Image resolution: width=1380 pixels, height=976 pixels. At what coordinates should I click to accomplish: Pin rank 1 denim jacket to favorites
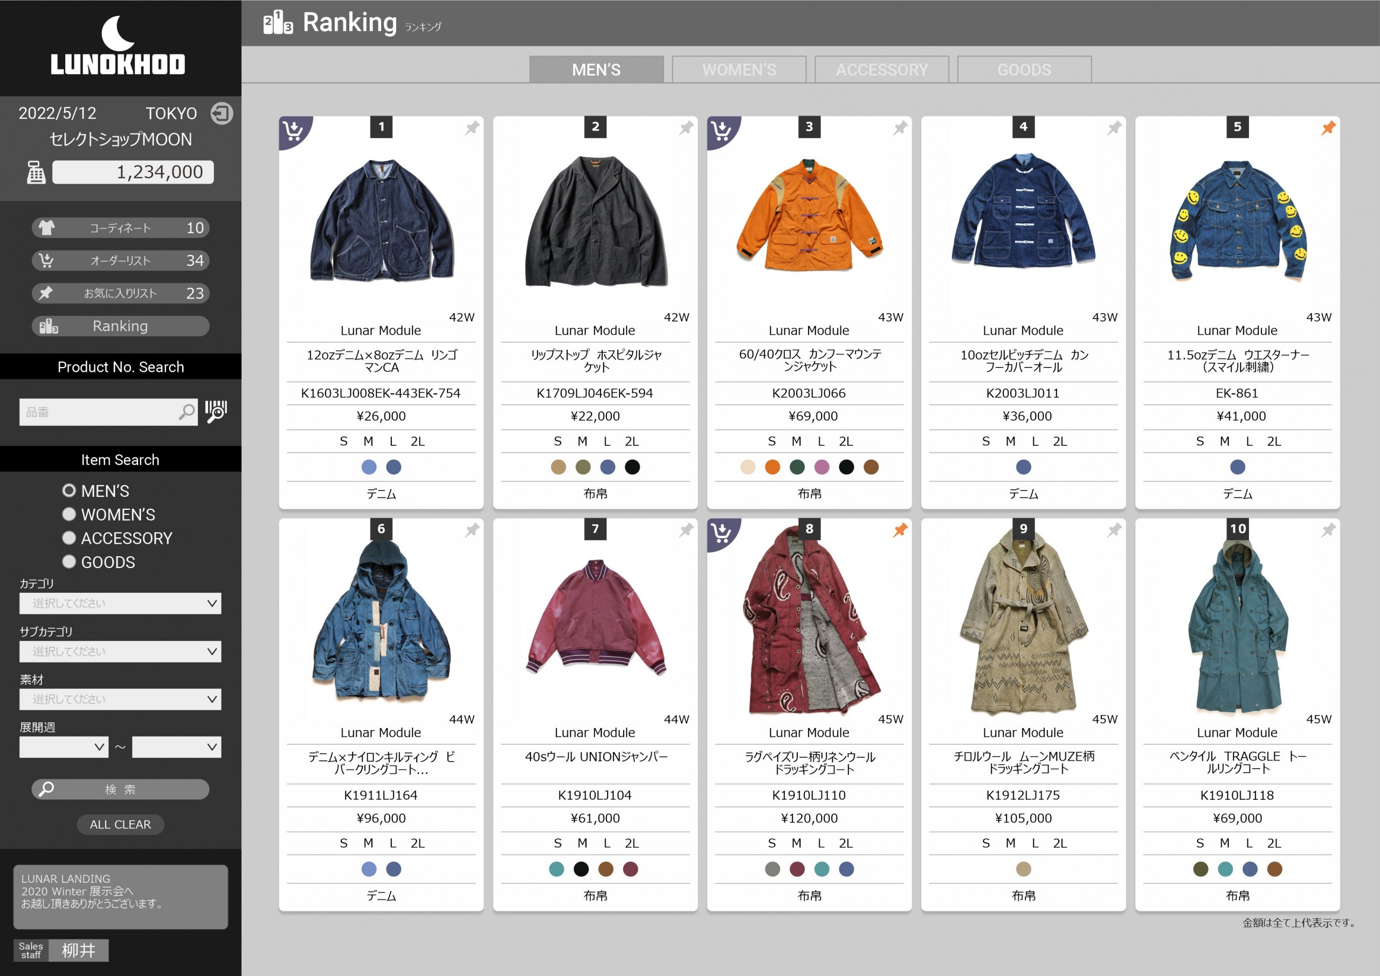pyautogui.click(x=472, y=128)
